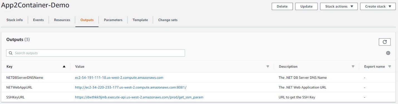This screenshot has width=398, height=104.
Task: Go to the Change sets tab
Action: (x=168, y=20)
